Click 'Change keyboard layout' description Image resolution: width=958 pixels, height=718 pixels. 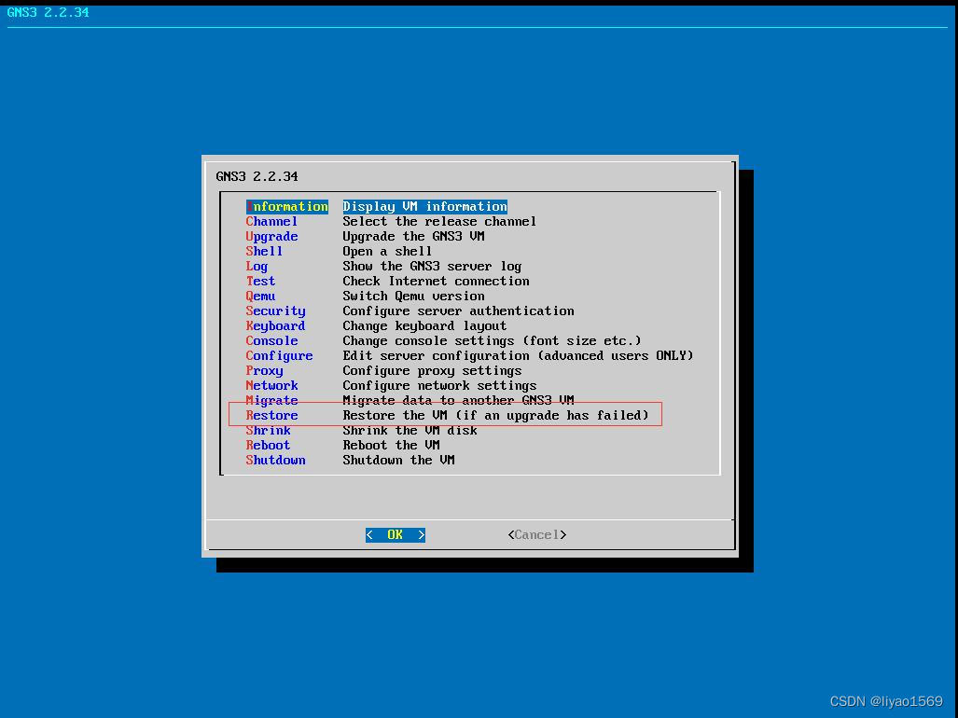(424, 326)
